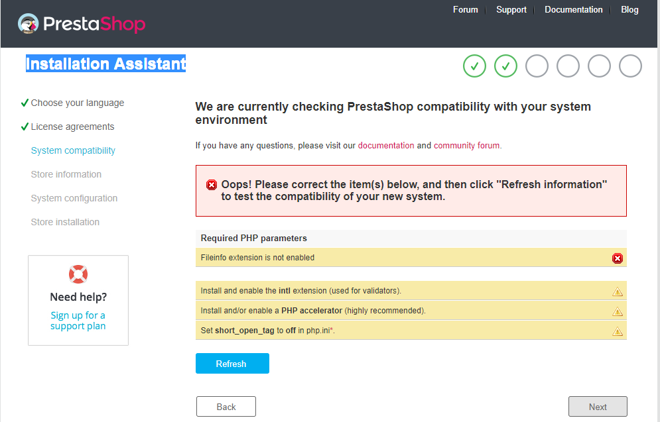This screenshot has height=422, width=660.
Task: Go to the Blog page
Action: [629, 10]
